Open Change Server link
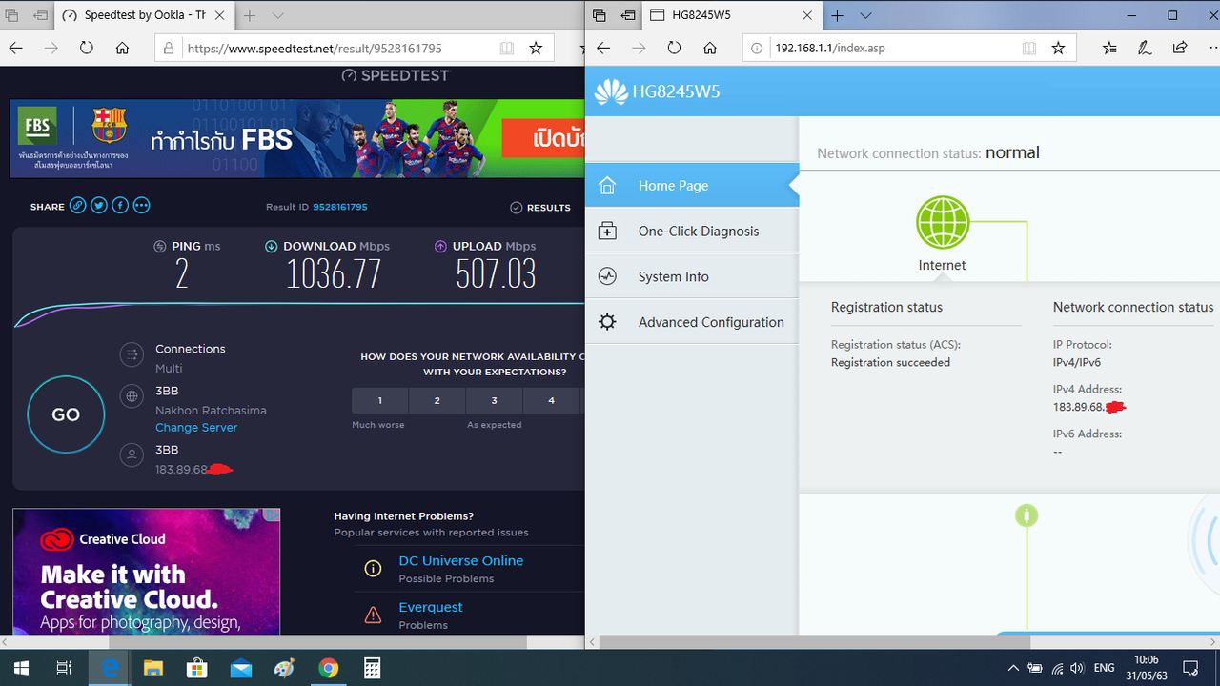 196,428
